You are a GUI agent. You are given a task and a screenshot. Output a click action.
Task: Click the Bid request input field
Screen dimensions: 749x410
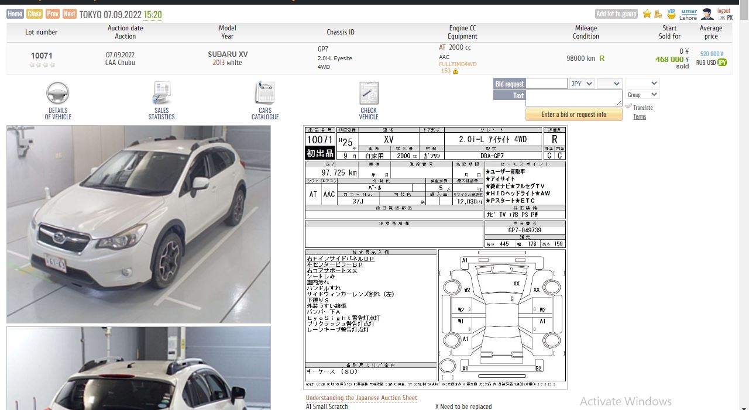click(x=547, y=84)
